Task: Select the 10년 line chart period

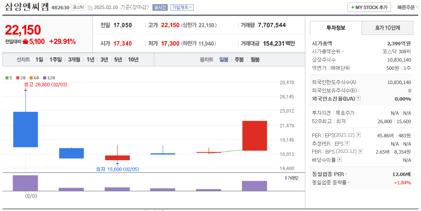Action: [x=133, y=59]
